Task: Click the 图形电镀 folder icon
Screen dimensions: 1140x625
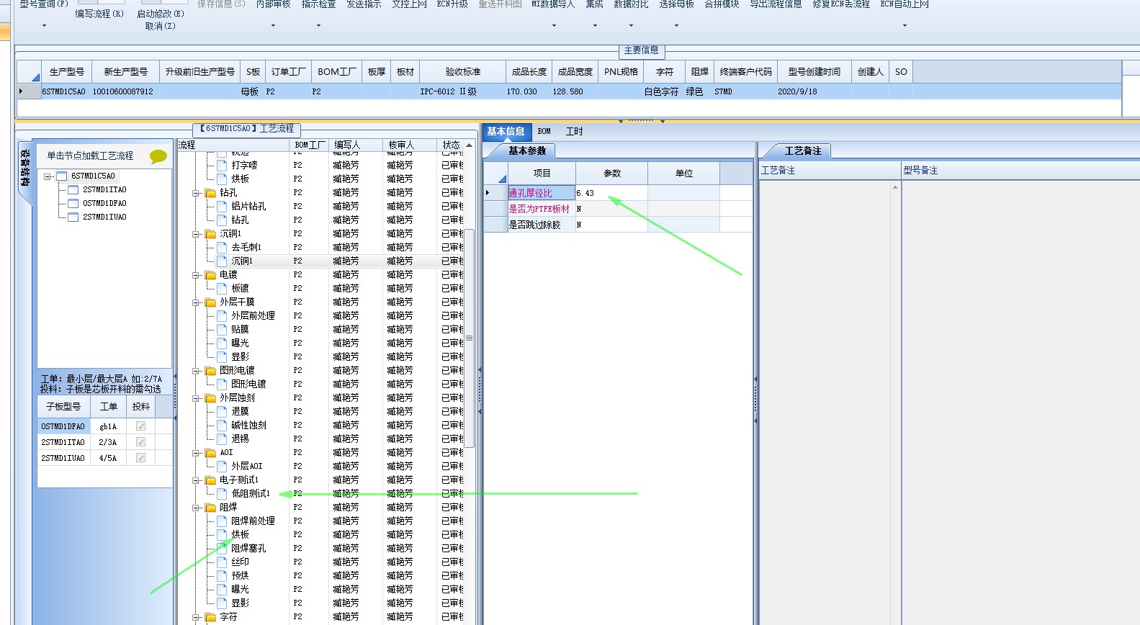Action: 210,371
